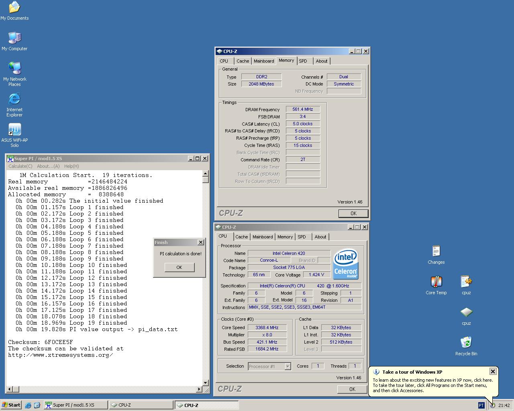Click the Super PI title bar icon

[10, 158]
